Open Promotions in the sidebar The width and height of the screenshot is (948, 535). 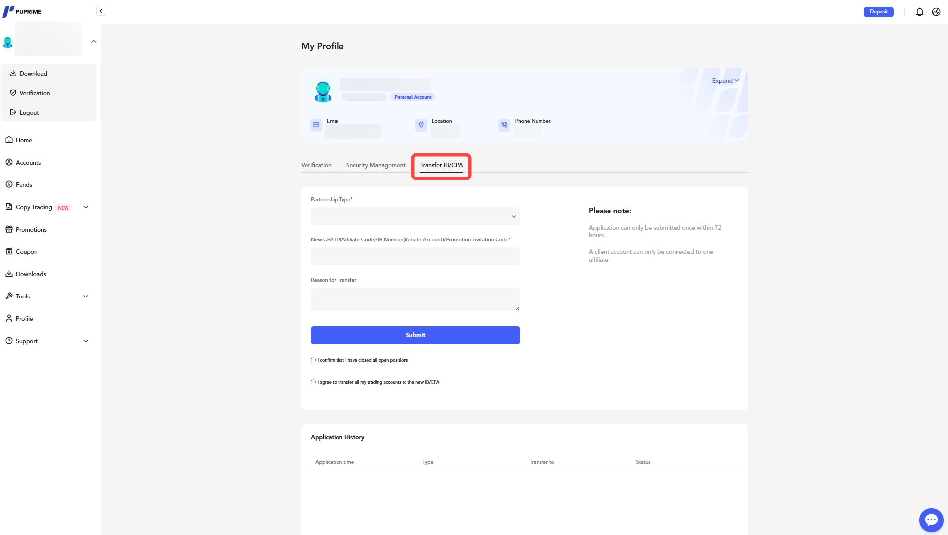click(x=31, y=230)
